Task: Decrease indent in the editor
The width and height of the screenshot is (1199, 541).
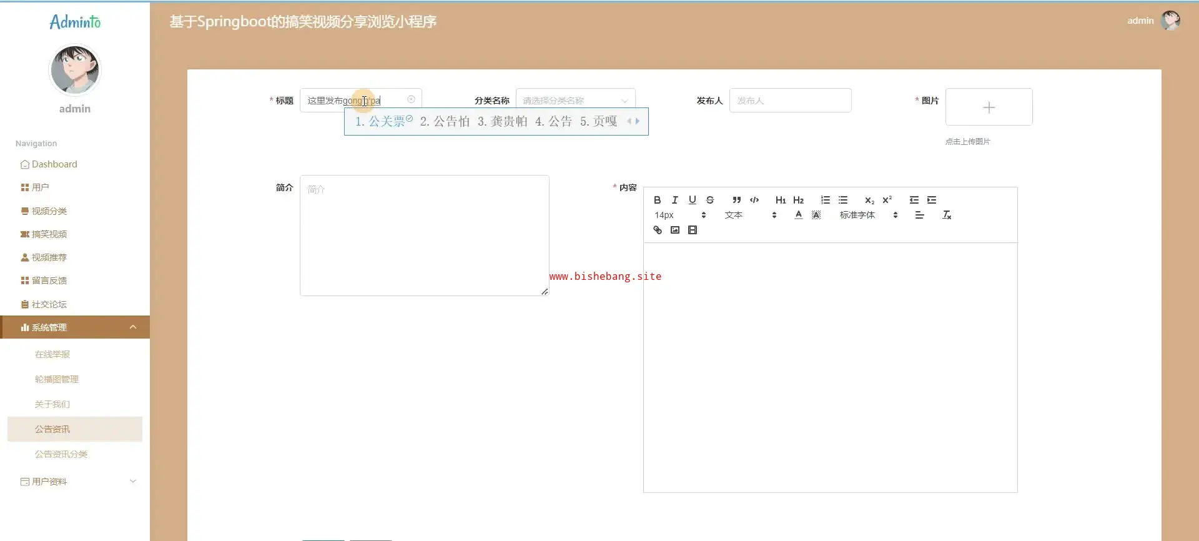Action: pos(914,200)
